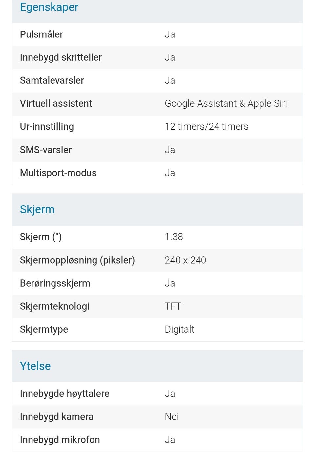Select the TFT value for Skjermteknologi

tap(173, 306)
